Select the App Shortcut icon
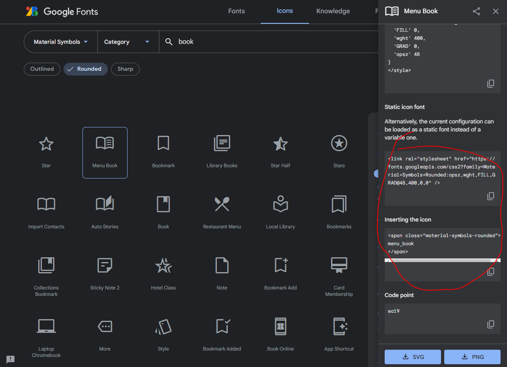 [340, 326]
